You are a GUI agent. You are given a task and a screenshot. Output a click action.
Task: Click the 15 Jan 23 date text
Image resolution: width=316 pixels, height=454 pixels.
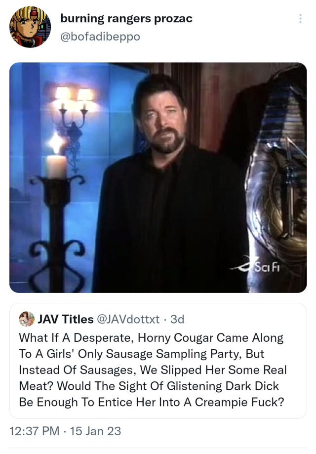click(x=95, y=431)
